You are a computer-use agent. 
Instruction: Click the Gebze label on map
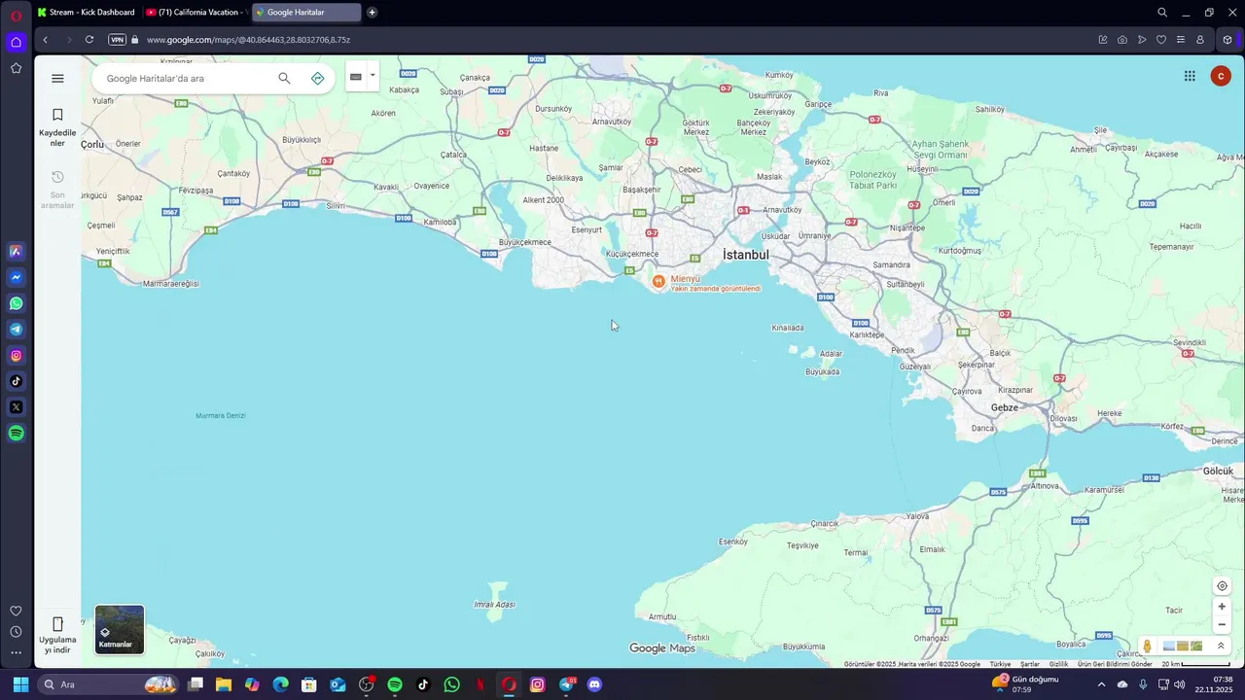(1004, 407)
